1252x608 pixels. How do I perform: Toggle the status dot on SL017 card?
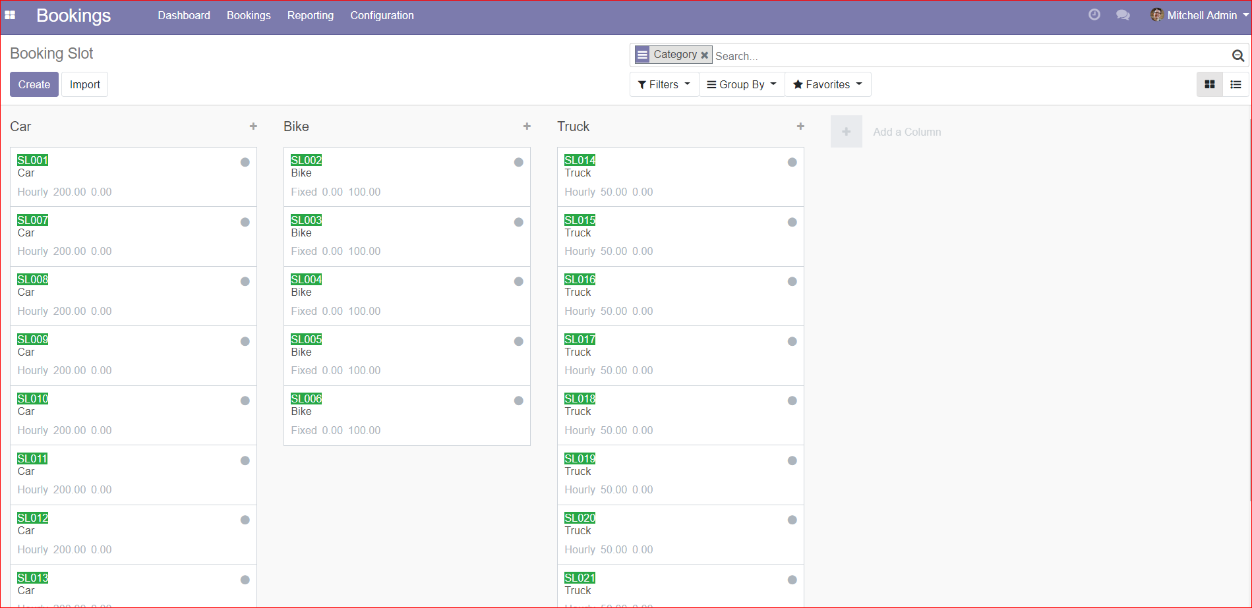pyautogui.click(x=792, y=341)
